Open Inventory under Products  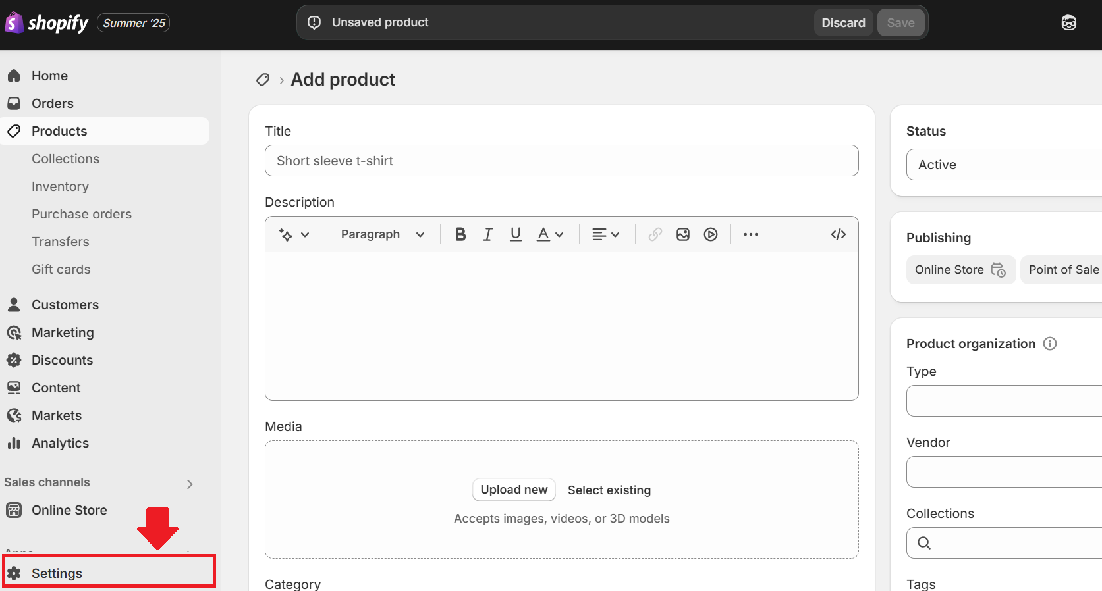click(60, 186)
